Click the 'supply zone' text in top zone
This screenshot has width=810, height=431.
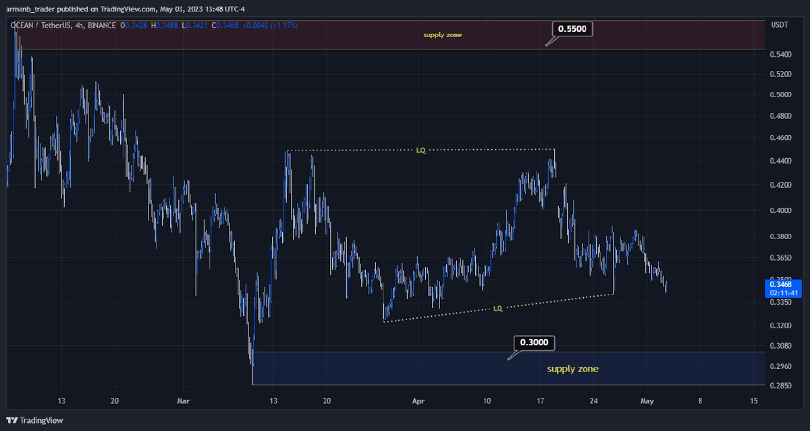[x=442, y=34]
